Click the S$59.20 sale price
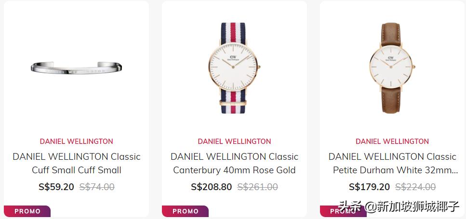Screen dimensions: 466x219 (56, 187)
